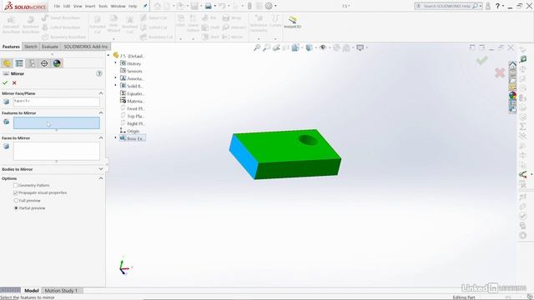This screenshot has width=534, height=300.
Task: Open Appearances color ball in task pane
Action: [512, 96]
